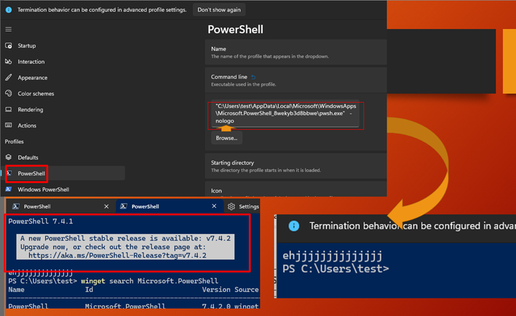Screen dimensions: 516x316
Task: Open the hamburger navigation menu
Action: click(8, 29)
